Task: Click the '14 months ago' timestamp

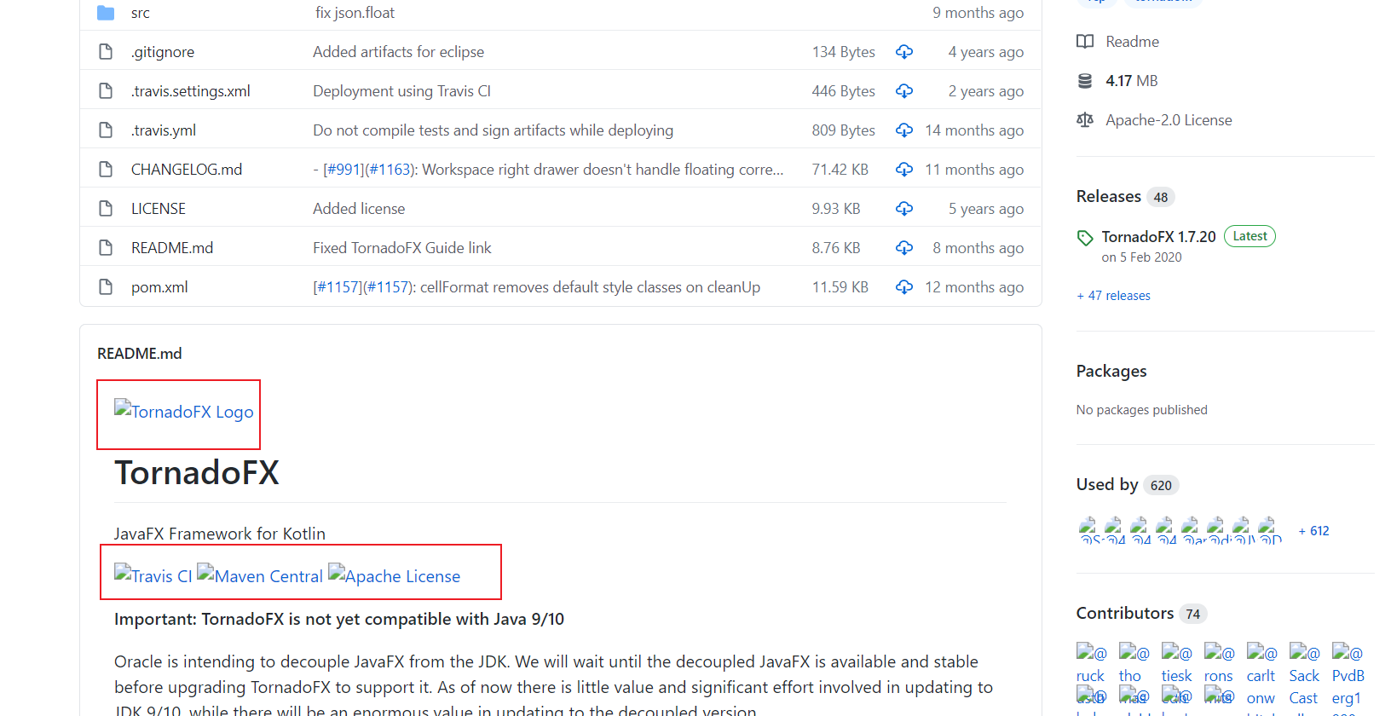Action: tap(974, 130)
